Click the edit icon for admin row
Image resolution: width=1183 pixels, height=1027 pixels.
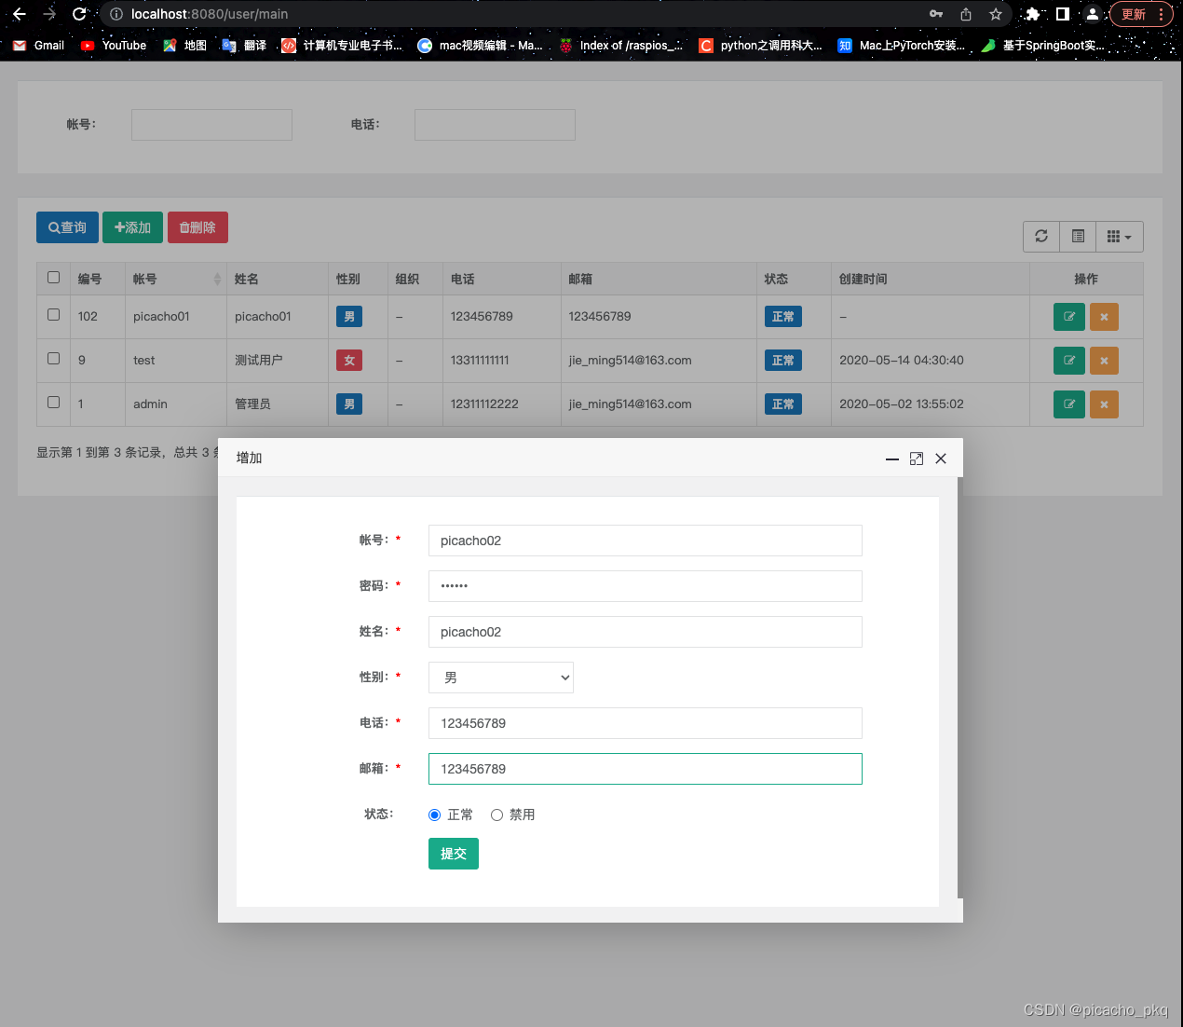(x=1068, y=404)
